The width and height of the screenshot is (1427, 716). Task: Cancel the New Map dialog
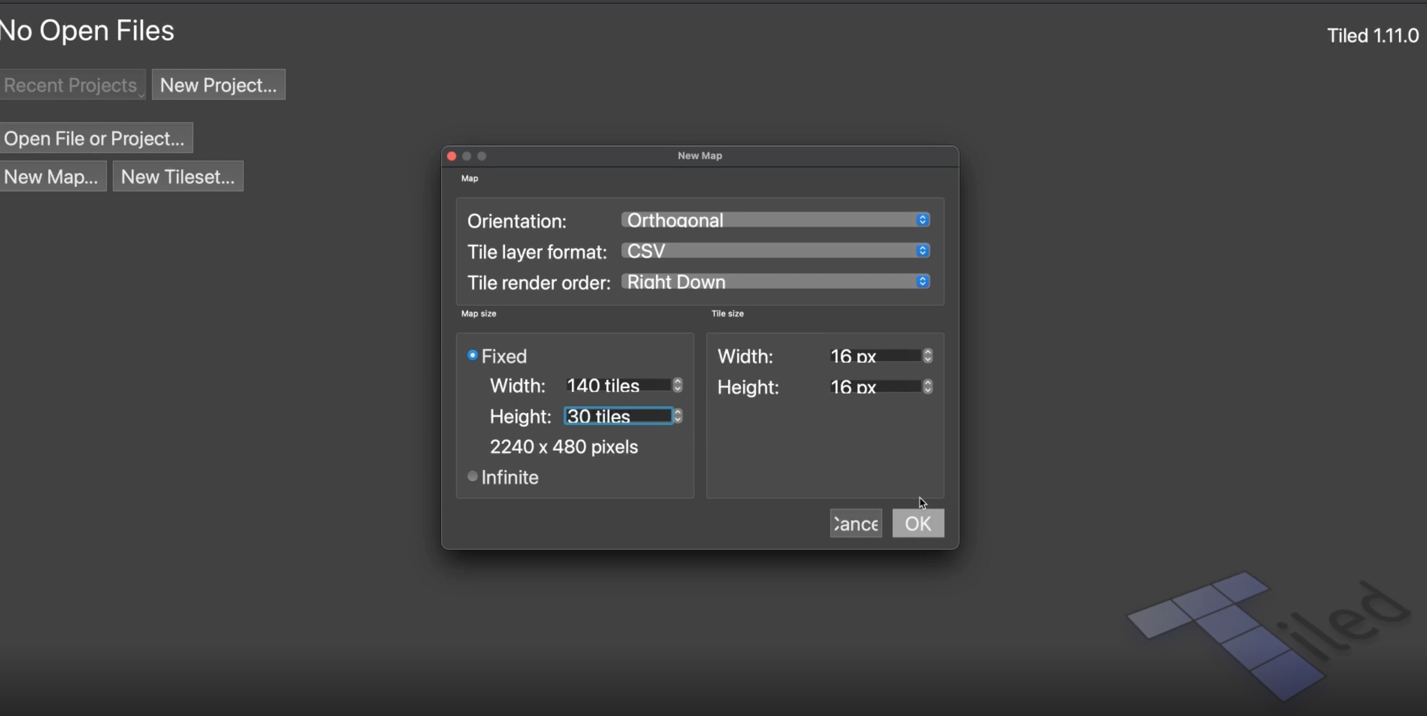[x=855, y=524]
